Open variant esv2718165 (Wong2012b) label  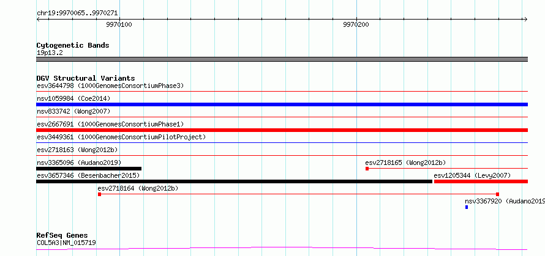pyautogui.click(x=405, y=163)
